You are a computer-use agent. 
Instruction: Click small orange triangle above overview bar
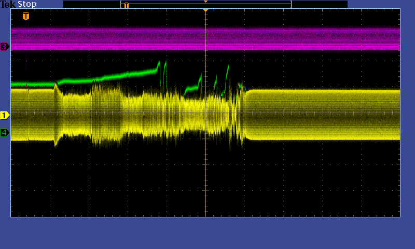click(x=205, y=2)
